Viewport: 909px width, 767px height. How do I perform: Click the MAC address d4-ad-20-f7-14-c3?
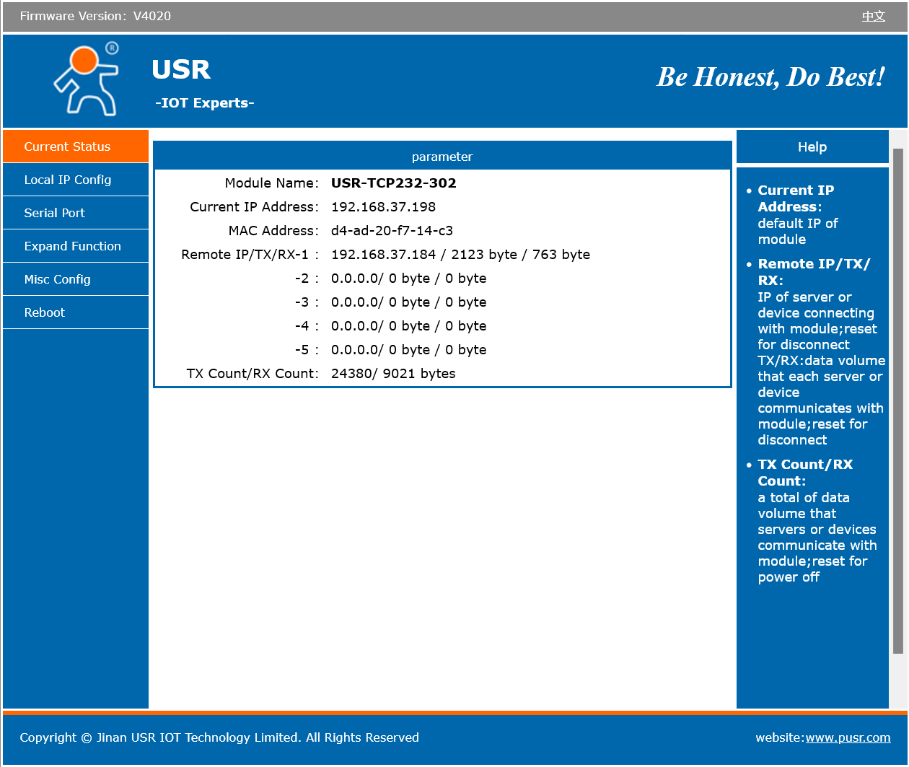click(392, 230)
